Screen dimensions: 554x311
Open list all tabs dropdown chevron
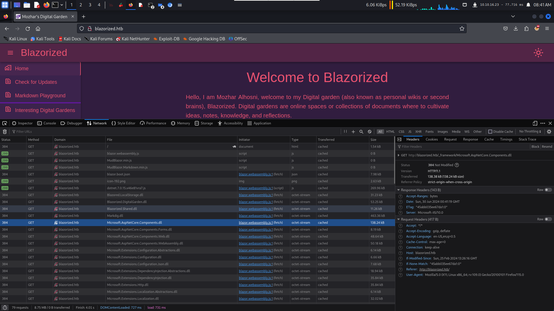(x=513, y=16)
